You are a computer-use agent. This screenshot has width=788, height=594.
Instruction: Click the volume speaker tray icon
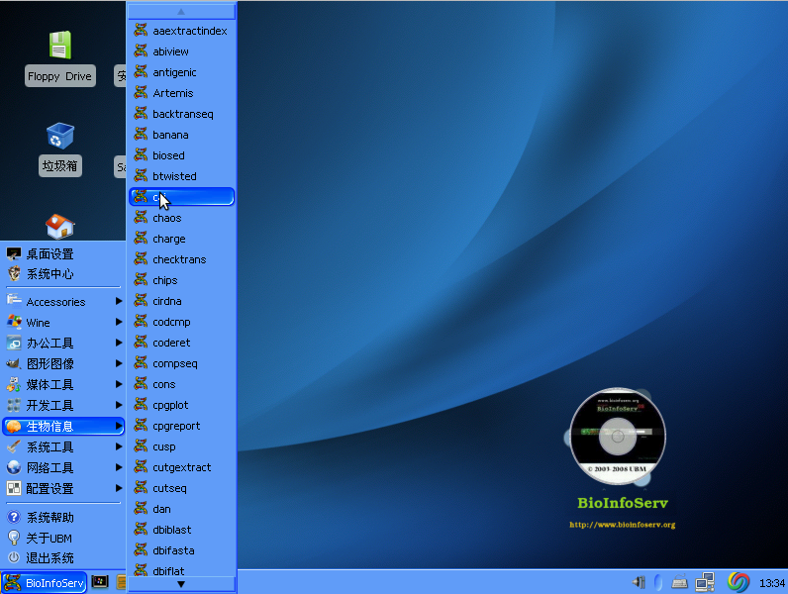pyautogui.click(x=639, y=582)
